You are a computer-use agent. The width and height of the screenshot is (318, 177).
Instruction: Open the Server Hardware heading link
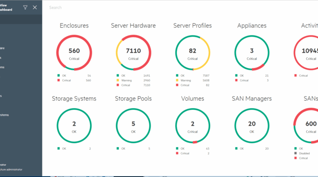point(133,26)
